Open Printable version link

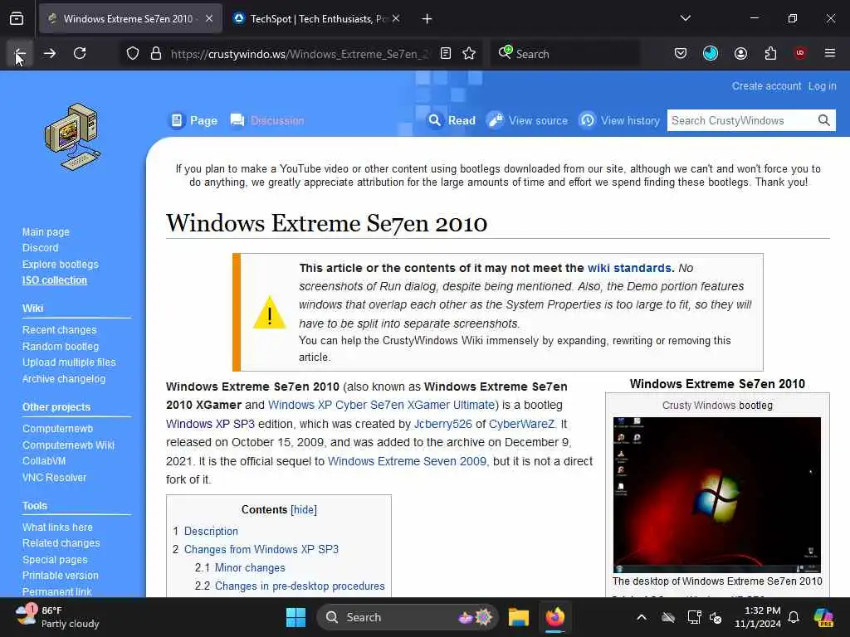pos(60,576)
